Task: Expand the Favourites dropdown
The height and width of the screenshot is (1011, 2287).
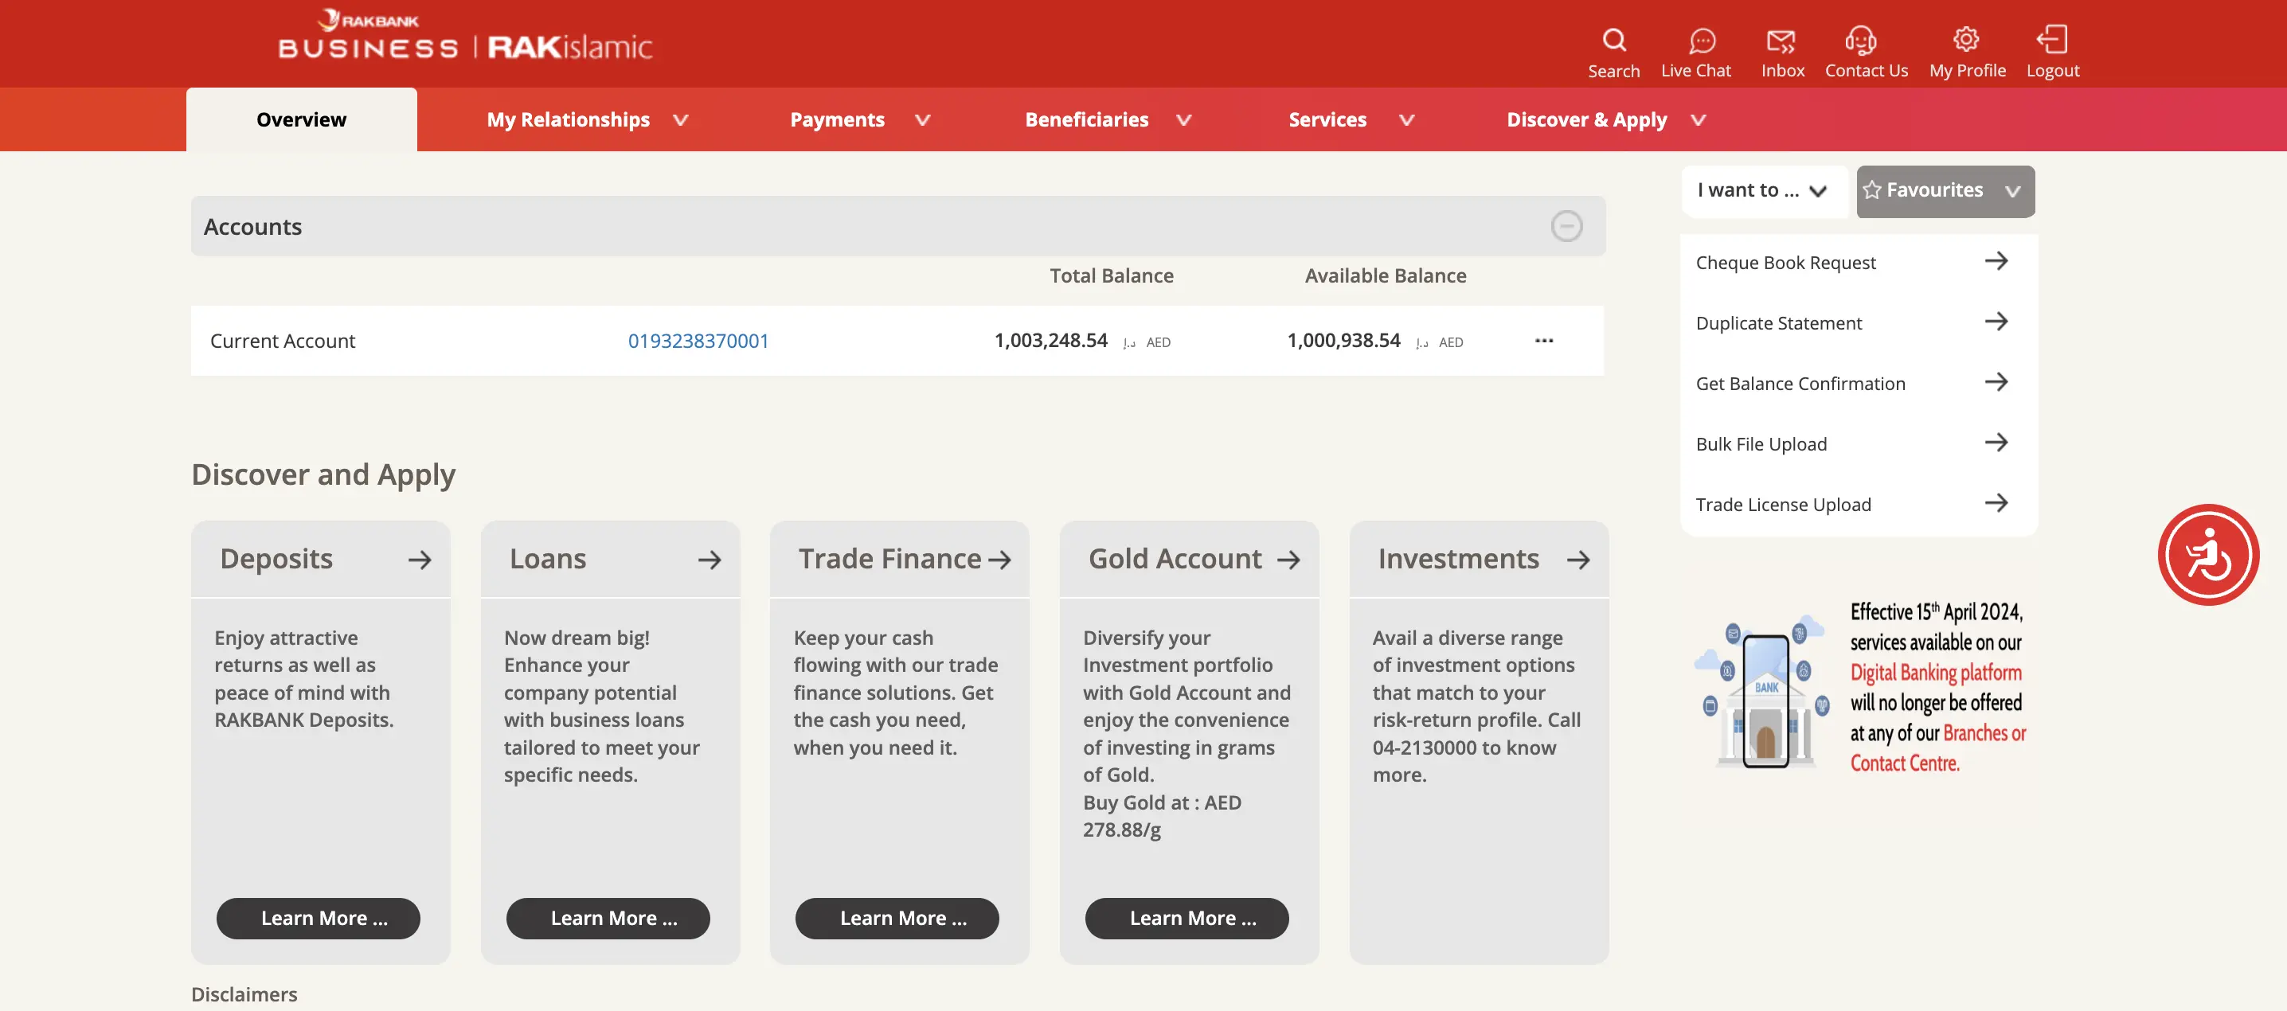Action: tap(1945, 191)
